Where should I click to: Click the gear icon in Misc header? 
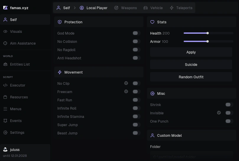click(152, 93)
